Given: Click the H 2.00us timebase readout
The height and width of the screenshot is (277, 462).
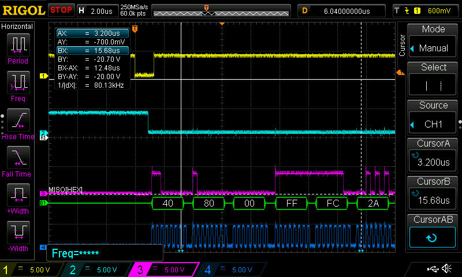Looking at the screenshot, I should [x=97, y=11].
